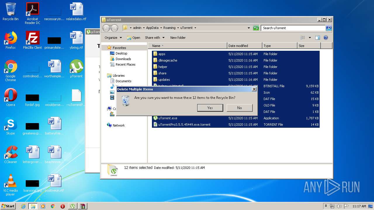Expand the address bar history dropdown

coord(249,28)
